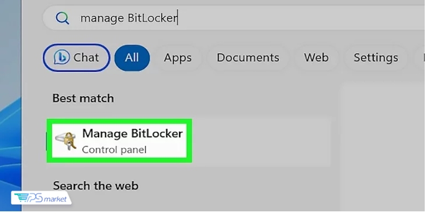Click empty space right of Manage BitLocker result
The width and height of the screenshot is (429, 214).
point(257,141)
